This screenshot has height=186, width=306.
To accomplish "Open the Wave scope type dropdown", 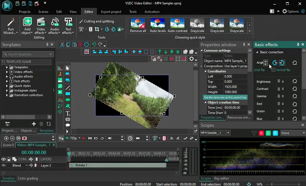I will 293,133.
